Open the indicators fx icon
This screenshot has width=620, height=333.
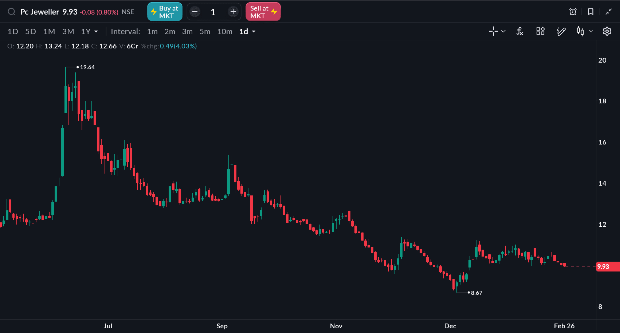click(520, 32)
